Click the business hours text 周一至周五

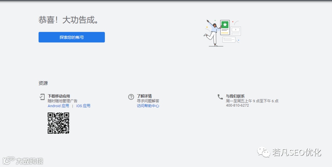[252, 101]
